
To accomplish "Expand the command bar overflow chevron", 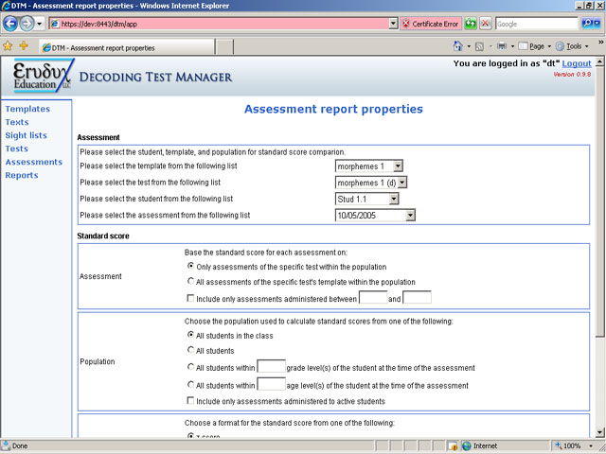I will click(x=600, y=42).
